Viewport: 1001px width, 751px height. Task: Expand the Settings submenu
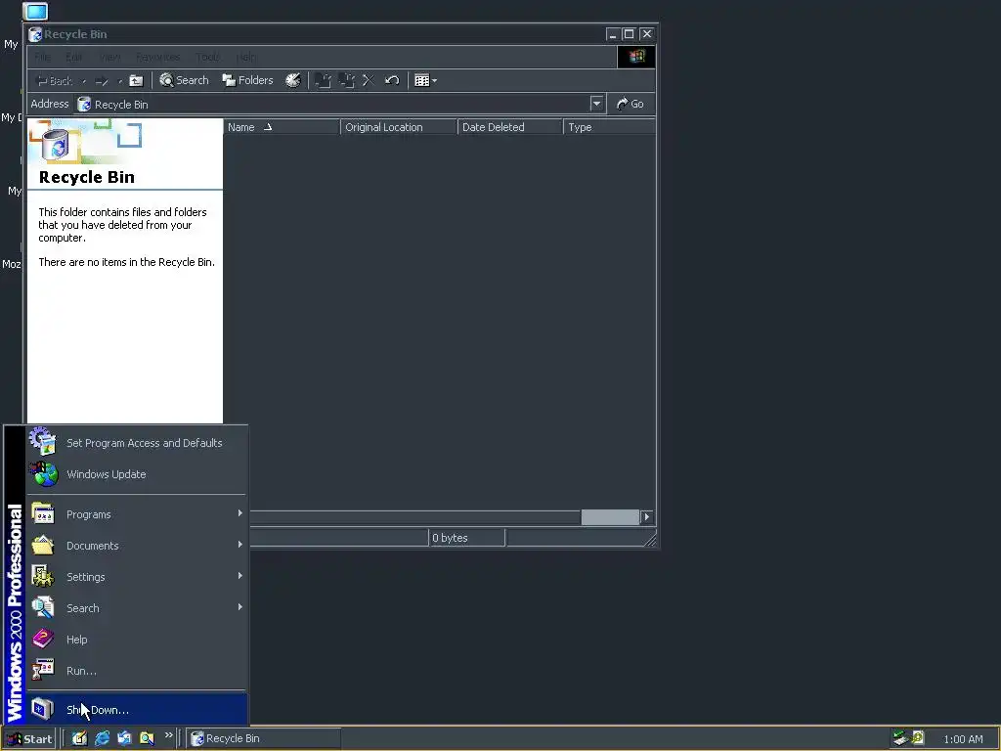point(136,577)
